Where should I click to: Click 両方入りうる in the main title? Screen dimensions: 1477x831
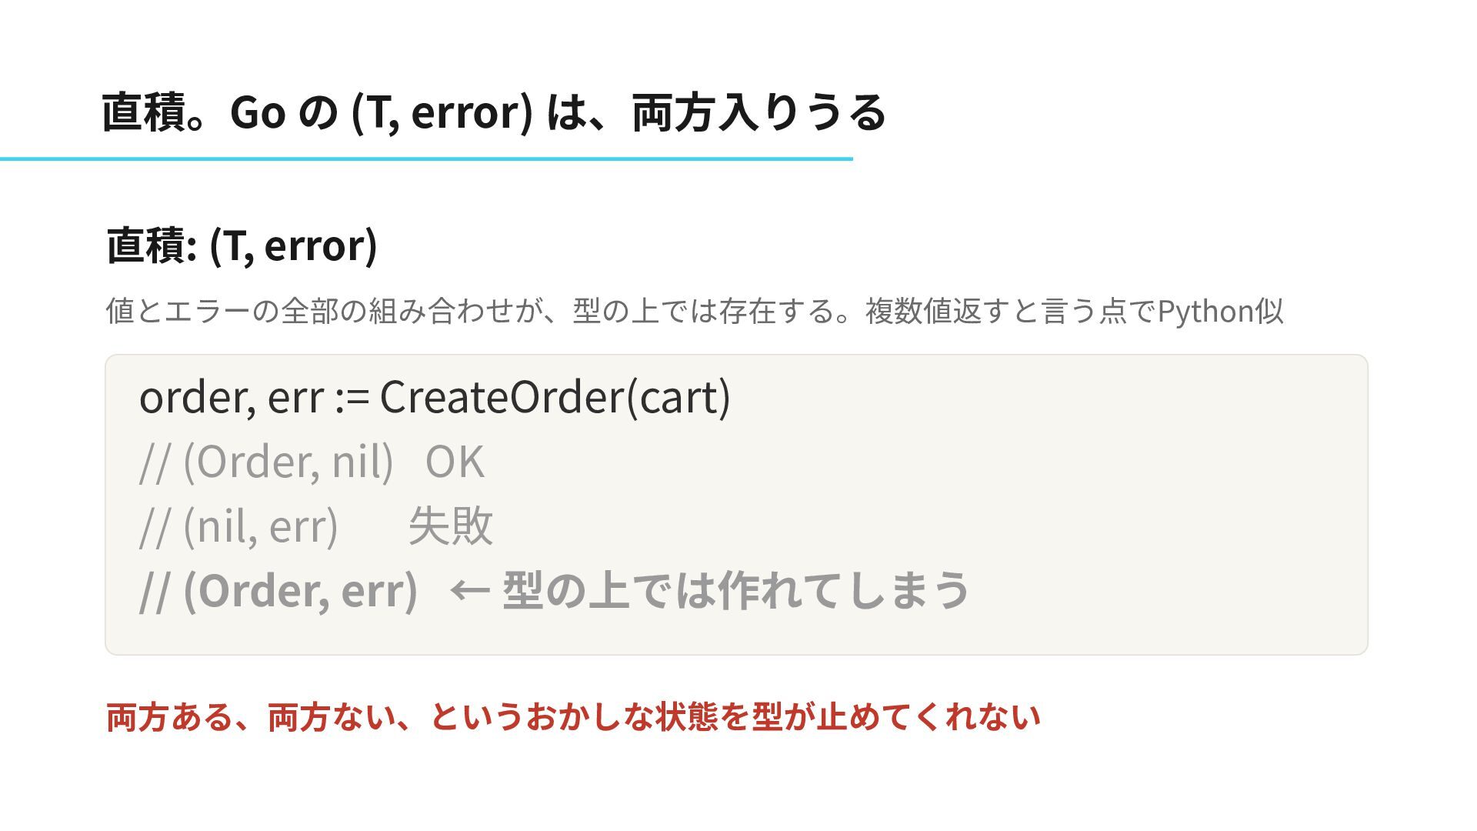click(x=759, y=112)
